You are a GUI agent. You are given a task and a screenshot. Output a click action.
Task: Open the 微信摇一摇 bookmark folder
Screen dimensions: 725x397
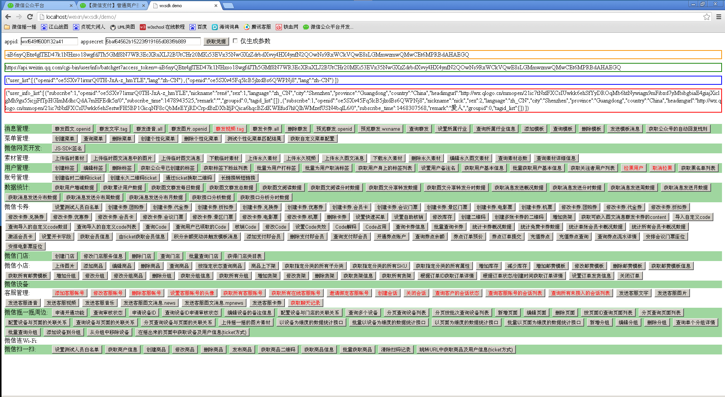(20, 27)
